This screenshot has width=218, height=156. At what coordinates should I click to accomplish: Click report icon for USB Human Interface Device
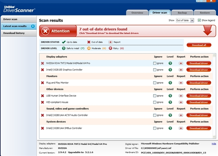(x=181, y=96)
